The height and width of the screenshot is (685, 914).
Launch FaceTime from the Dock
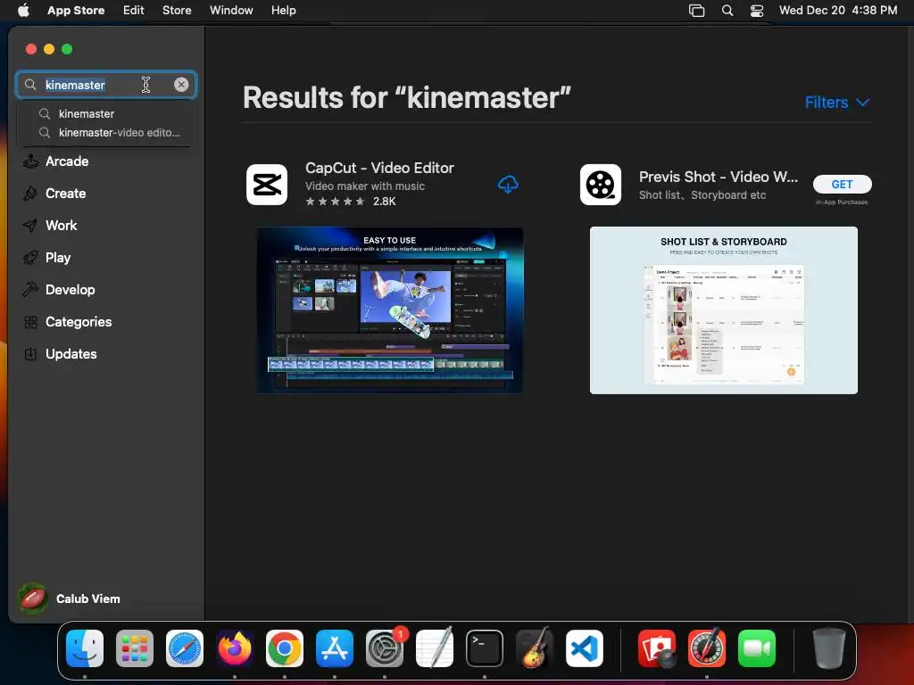757,648
